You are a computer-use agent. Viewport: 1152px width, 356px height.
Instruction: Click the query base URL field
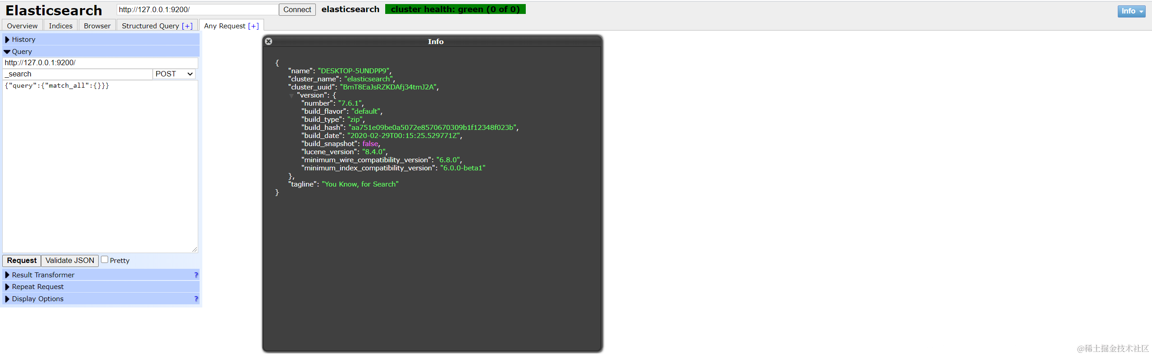[100, 63]
